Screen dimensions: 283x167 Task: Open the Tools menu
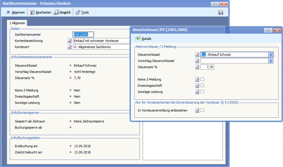[x=82, y=12]
